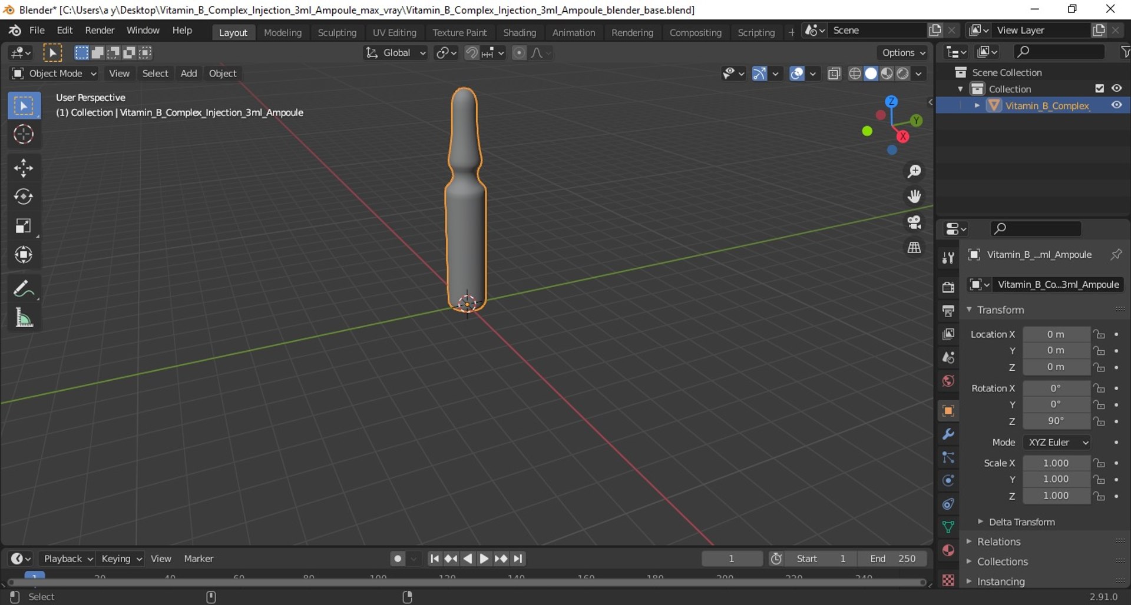The width and height of the screenshot is (1131, 605).
Task: Open the Render menu
Action: [x=100, y=30]
